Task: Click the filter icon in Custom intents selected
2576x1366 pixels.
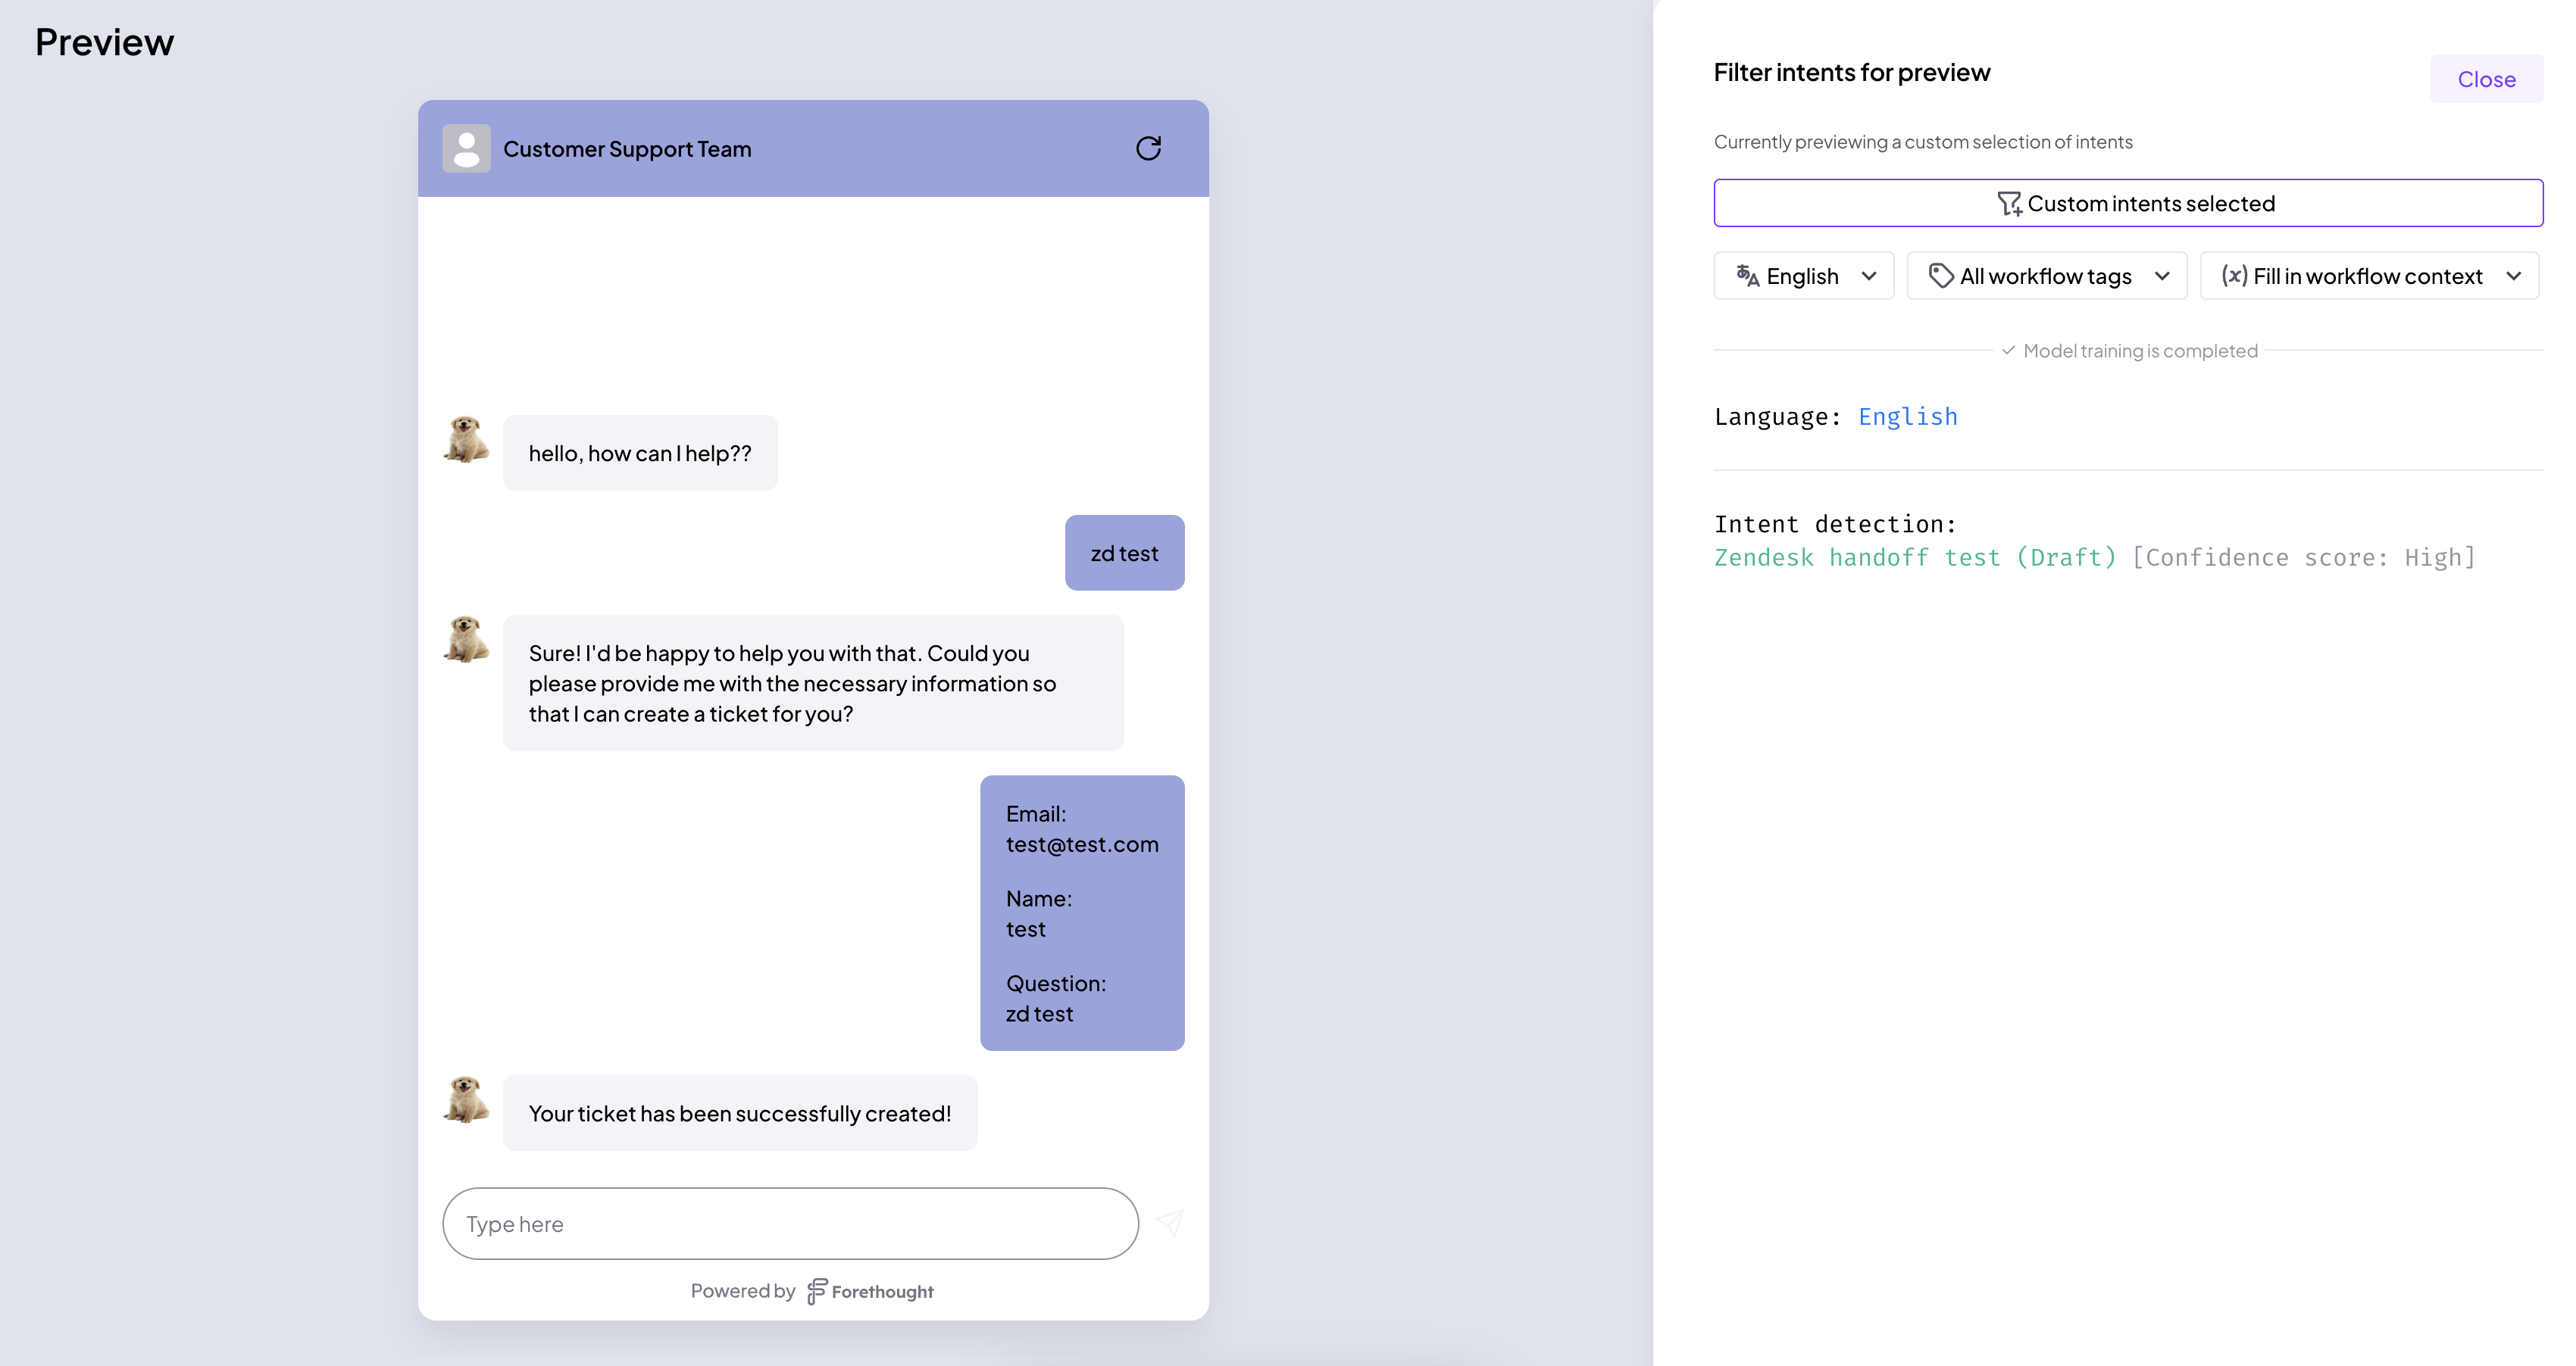Action: pos(2009,204)
